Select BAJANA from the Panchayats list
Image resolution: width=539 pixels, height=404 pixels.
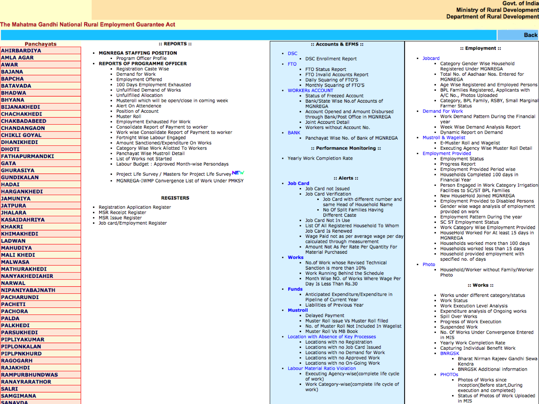[12, 72]
